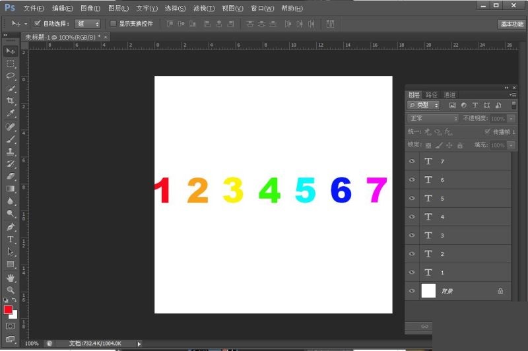The width and height of the screenshot is (528, 351).
Task: Select the Pen tool
Action: pos(11,227)
